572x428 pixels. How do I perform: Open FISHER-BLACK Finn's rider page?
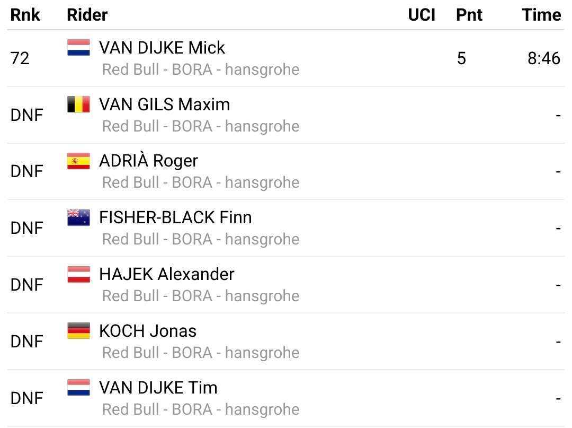click(175, 217)
